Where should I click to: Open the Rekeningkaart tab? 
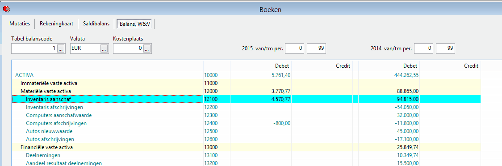(x=57, y=24)
